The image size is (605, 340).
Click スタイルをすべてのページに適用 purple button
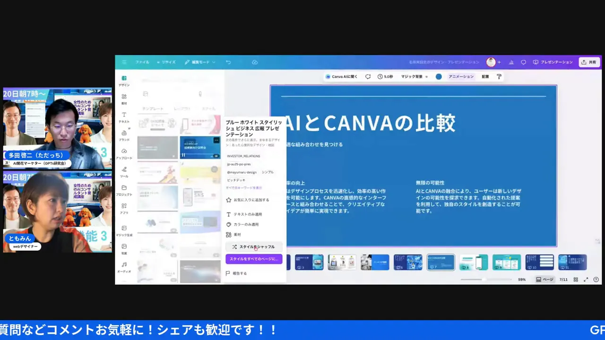[x=254, y=259]
